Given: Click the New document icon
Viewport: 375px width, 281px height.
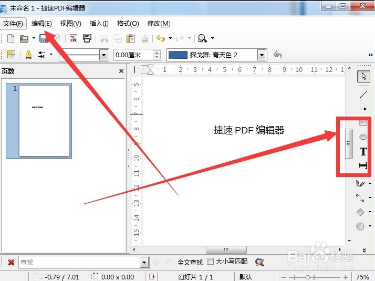Looking at the screenshot, I should pos(11,38).
